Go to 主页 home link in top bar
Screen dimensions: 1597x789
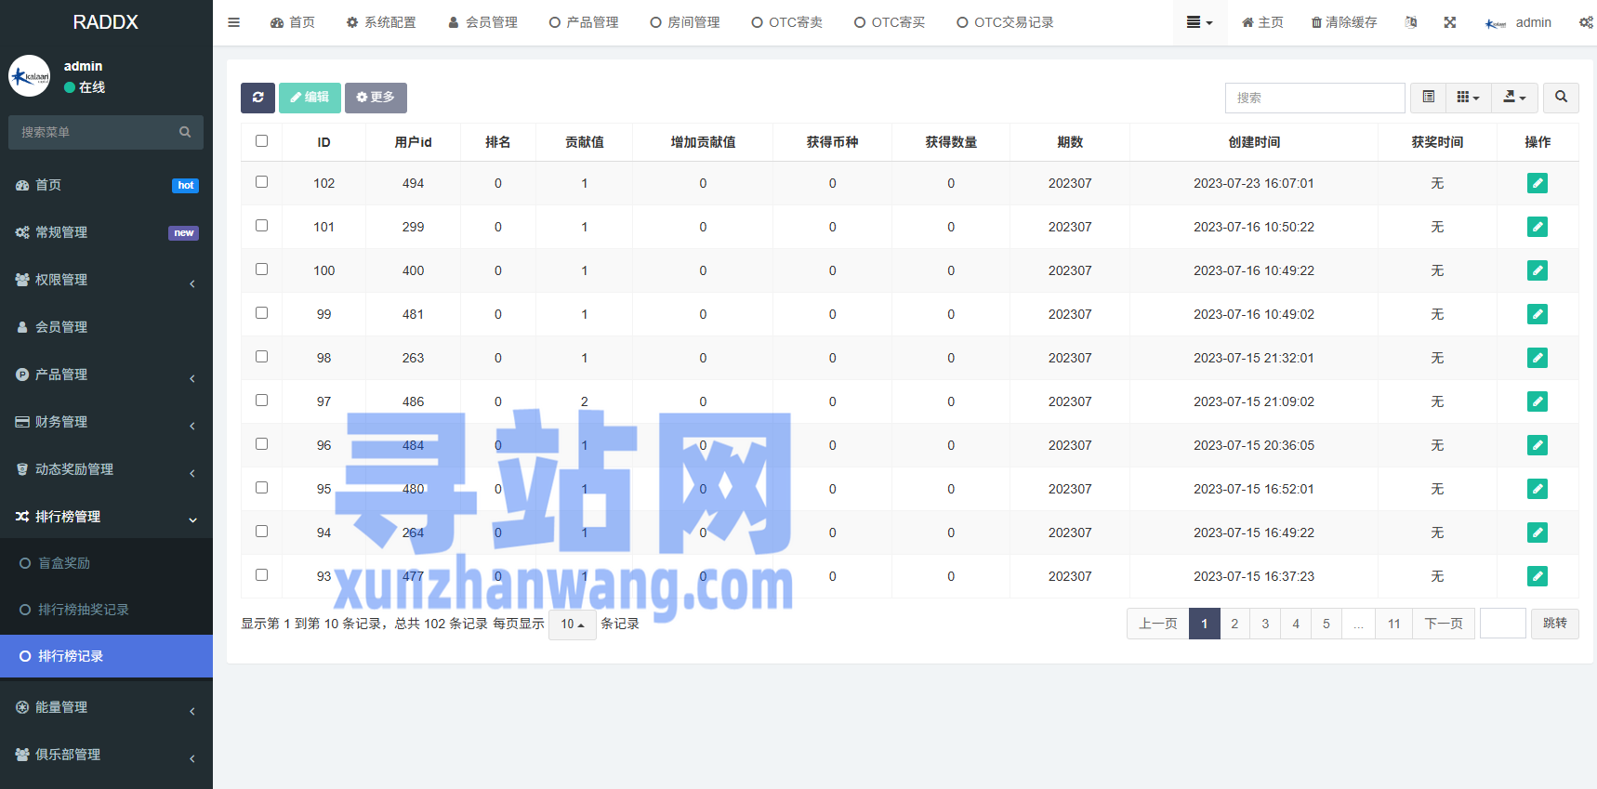click(x=1262, y=22)
